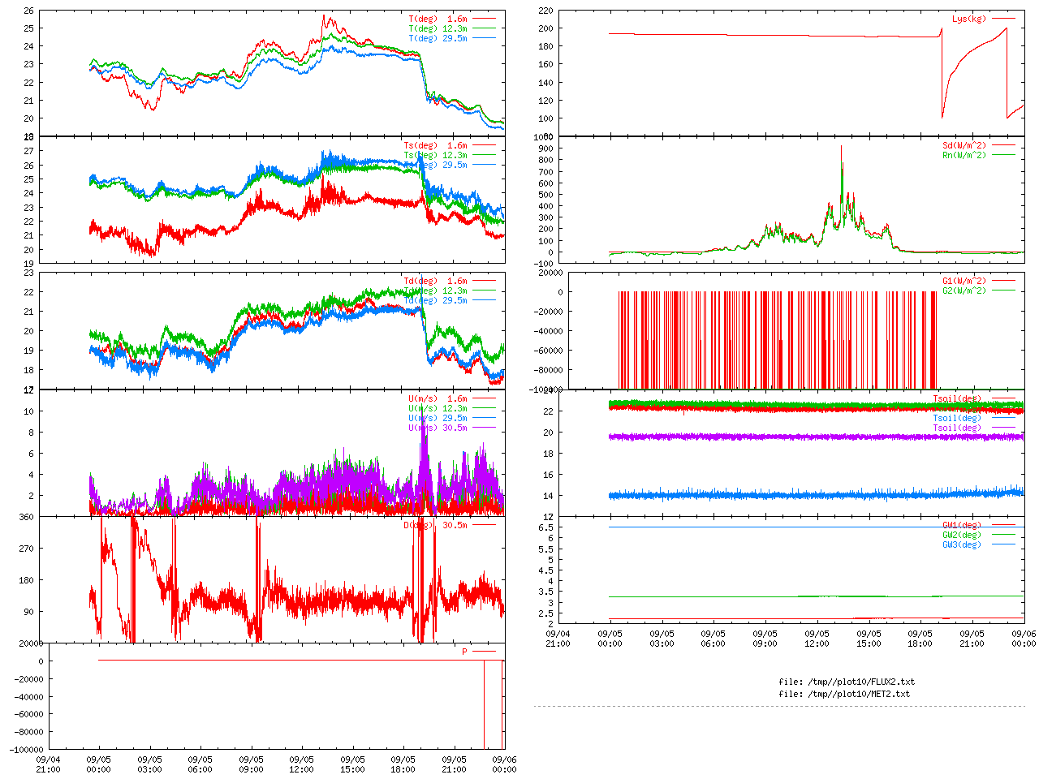Click the 'P' legend label in pressure plot
1039x779 pixels.
tap(465, 652)
